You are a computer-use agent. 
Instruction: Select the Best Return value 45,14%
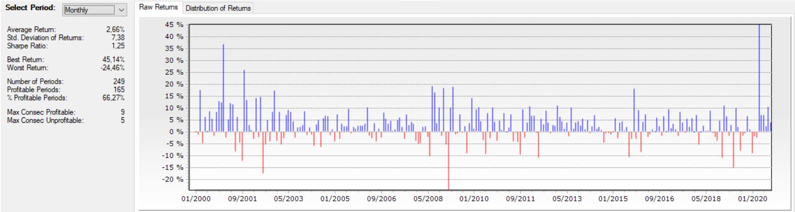point(113,60)
